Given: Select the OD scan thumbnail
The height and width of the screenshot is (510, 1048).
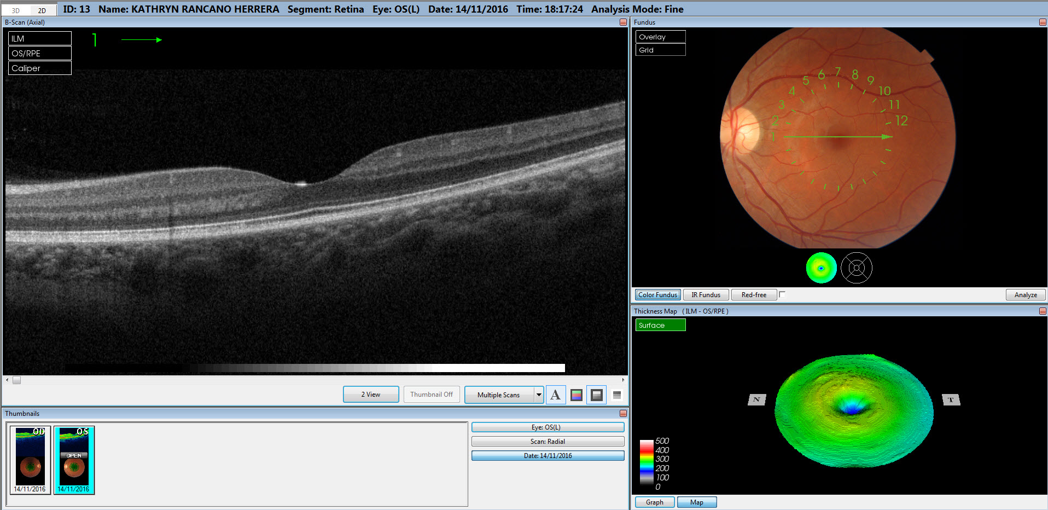Looking at the screenshot, I should (30, 460).
